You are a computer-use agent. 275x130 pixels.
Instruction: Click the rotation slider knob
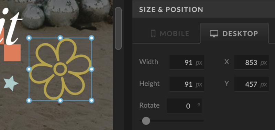[146, 121]
